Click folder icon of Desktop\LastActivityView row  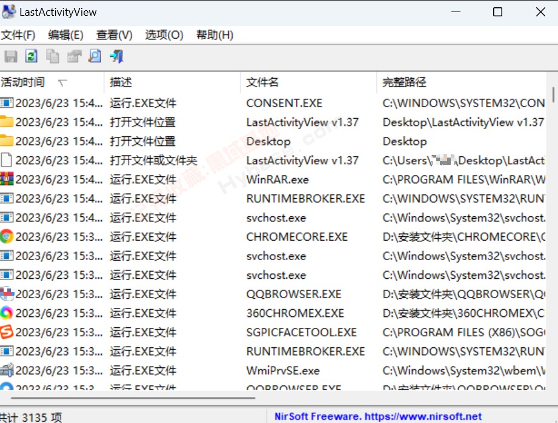7,122
